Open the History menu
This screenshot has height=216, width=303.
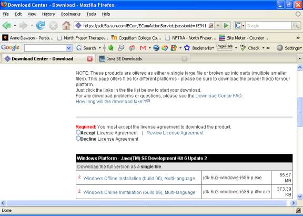tap(48, 14)
